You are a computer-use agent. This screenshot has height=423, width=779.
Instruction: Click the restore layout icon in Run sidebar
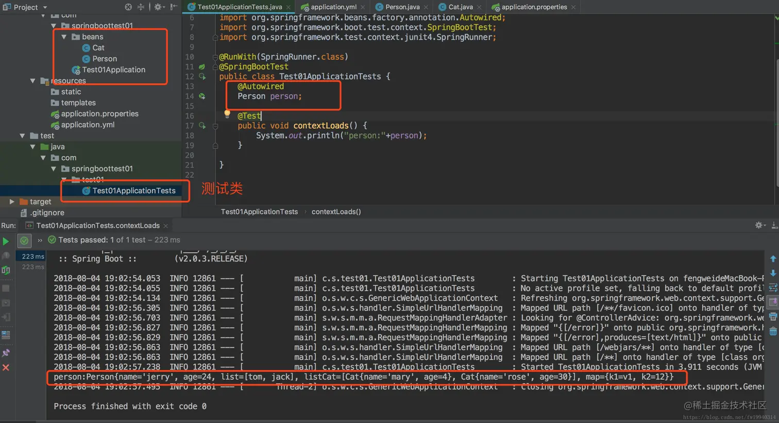coord(6,335)
